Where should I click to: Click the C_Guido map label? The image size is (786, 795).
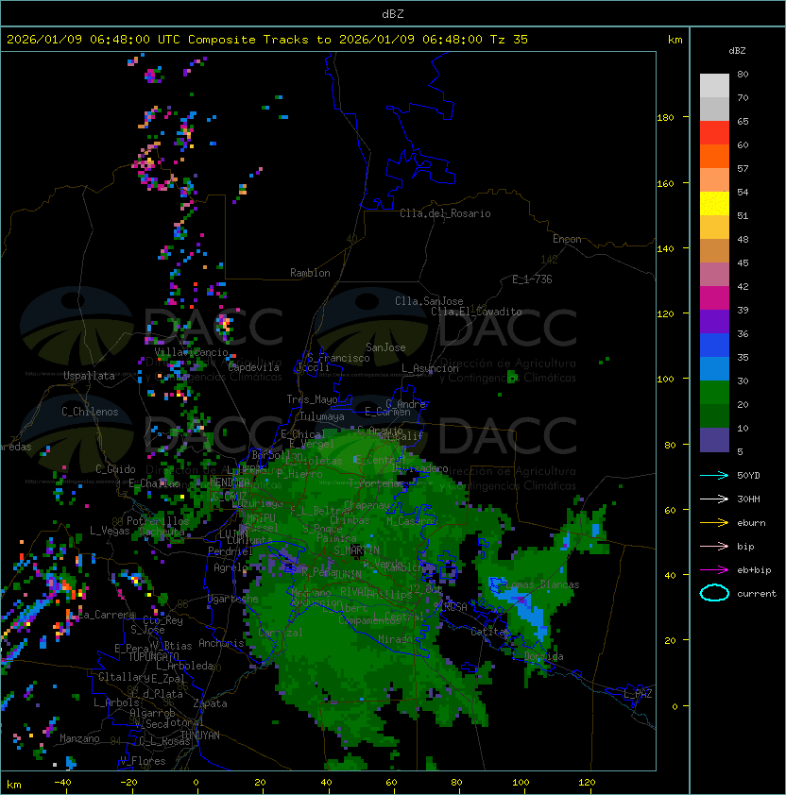pos(115,469)
